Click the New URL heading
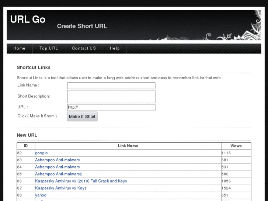This screenshot has width=268, height=201. tap(27, 135)
